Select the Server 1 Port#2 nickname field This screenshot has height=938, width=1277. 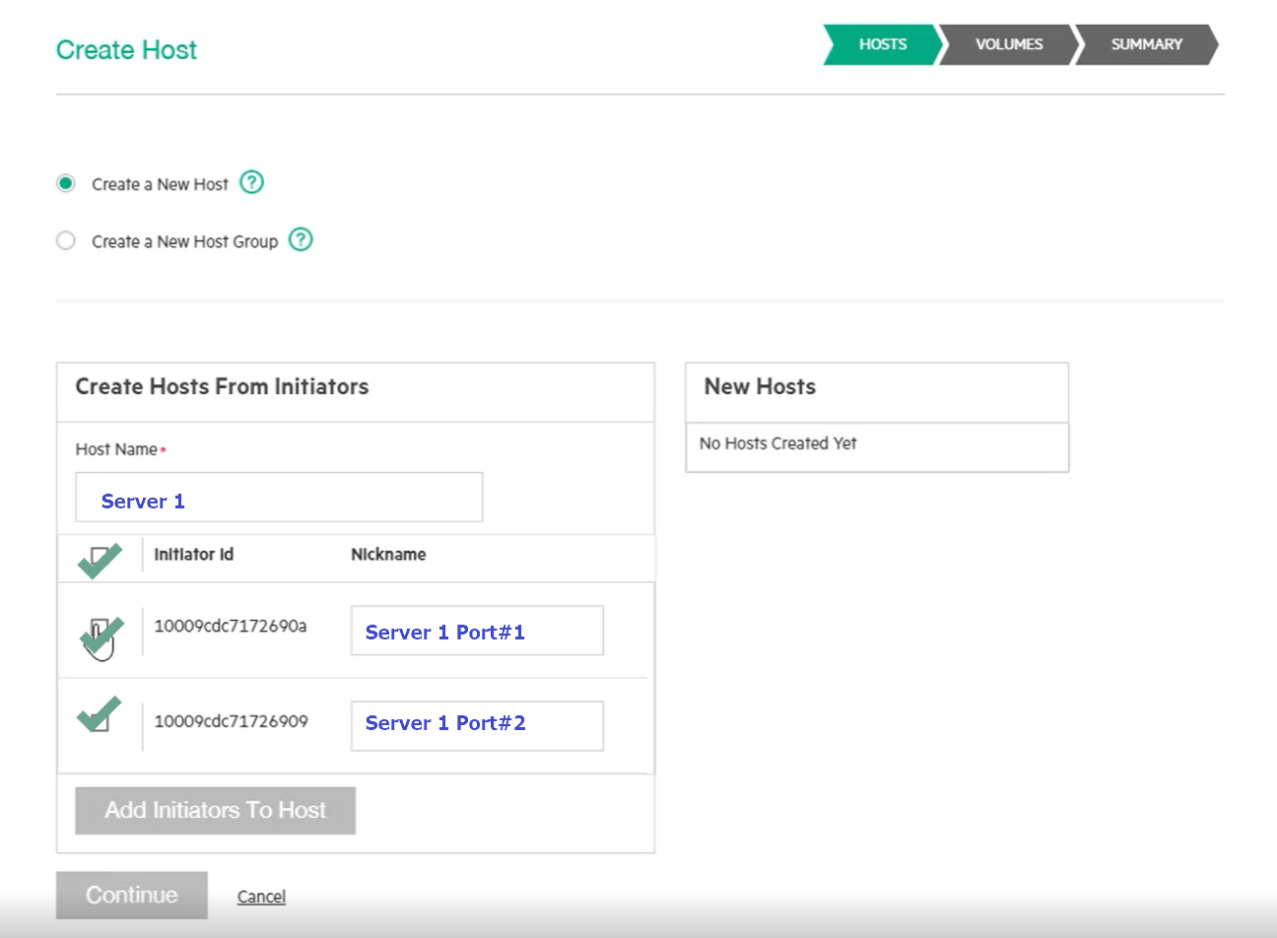pyautogui.click(x=477, y=725)
